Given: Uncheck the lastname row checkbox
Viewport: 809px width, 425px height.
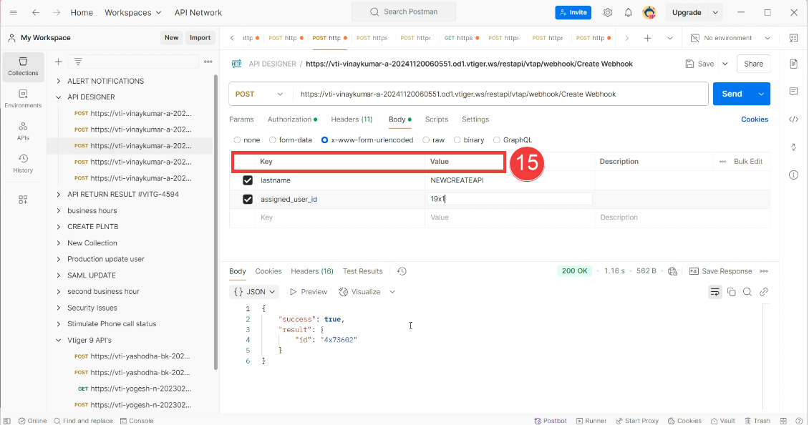Looking at the screenshot, I should [248, 180].
